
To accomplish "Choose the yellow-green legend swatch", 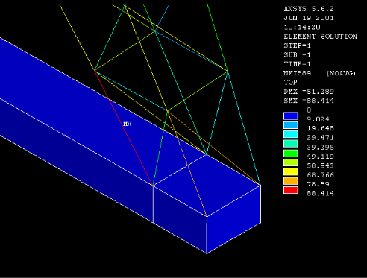I will [291, 162].
